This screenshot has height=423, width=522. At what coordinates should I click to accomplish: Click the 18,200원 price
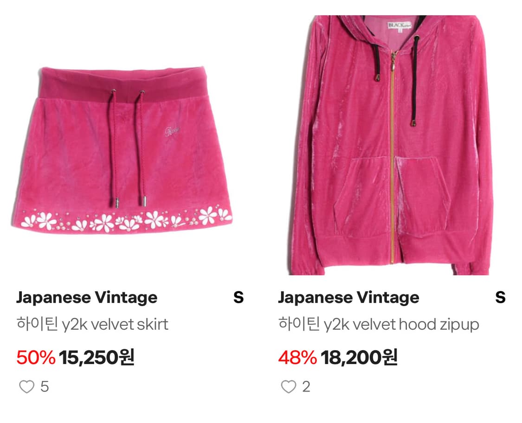click(359, 357)
